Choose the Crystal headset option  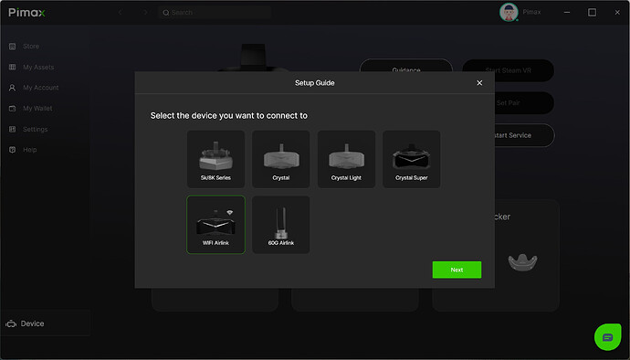[281, 159]
